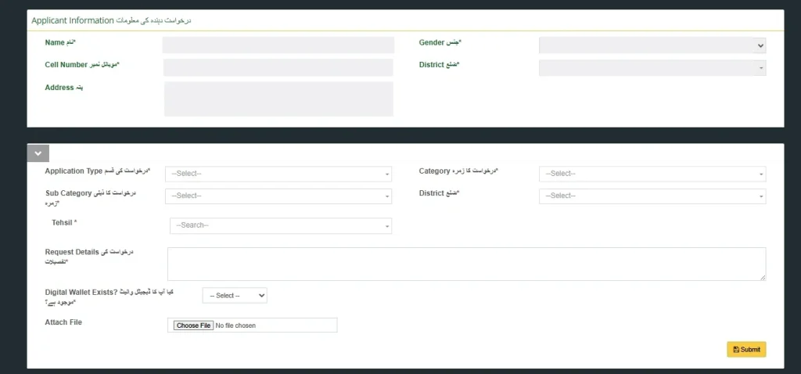Open the applicant District dropdown
801x374 pixels.
(x=652, y=68)
